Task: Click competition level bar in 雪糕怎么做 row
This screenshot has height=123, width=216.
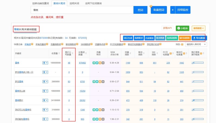Action: coord(198,91)
